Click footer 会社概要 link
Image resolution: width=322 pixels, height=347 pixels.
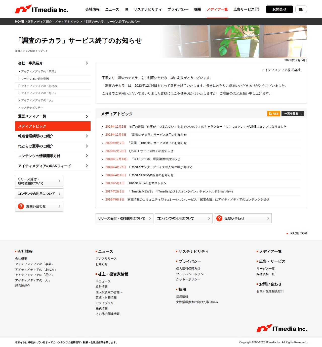21,259
